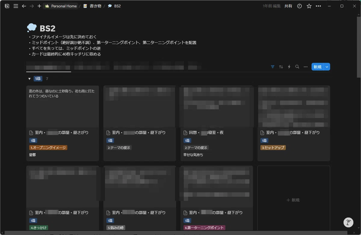This screenshot has width=361, height=235.
Task: Open the 室内 昼さがり card title
Action: point(62,133)
